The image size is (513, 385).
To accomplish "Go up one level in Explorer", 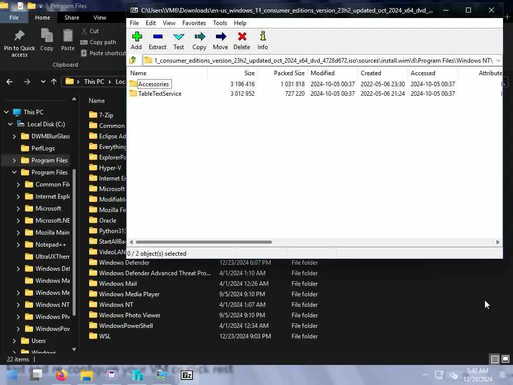I will click(54, 82).
